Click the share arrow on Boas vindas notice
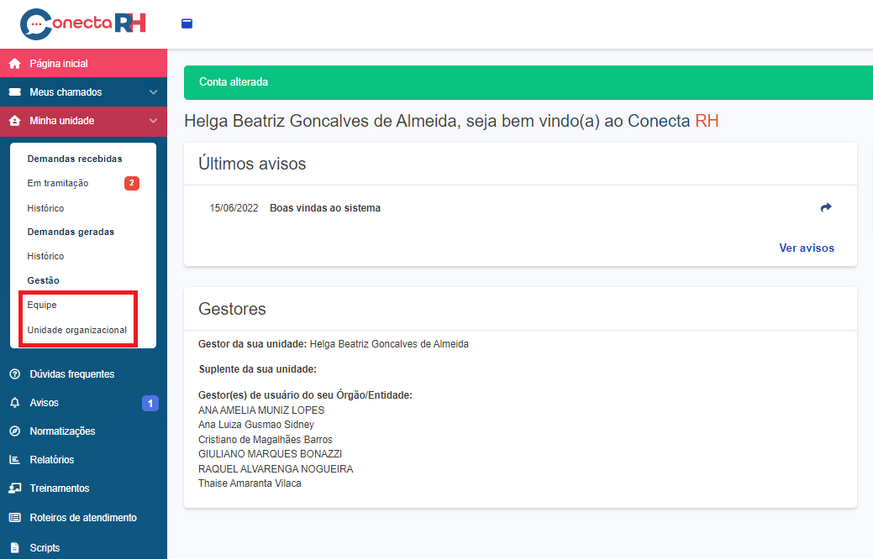The height and width of the screenshot is (559, 873). click(x=825, y=207)
